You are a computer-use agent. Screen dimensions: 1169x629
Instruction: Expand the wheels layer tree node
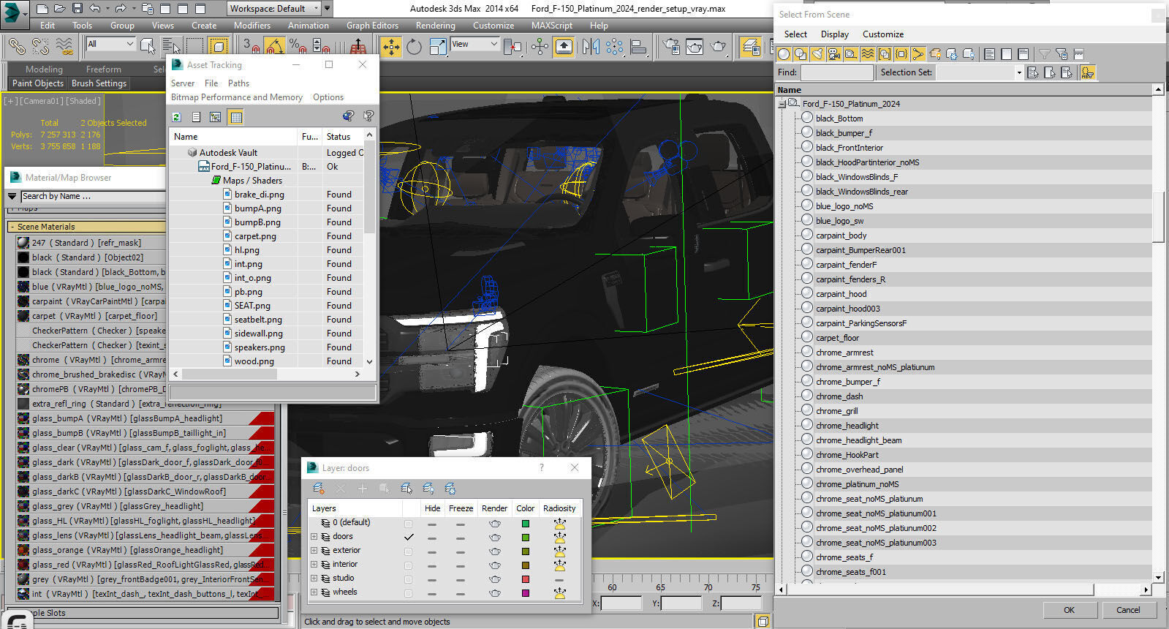314,592
